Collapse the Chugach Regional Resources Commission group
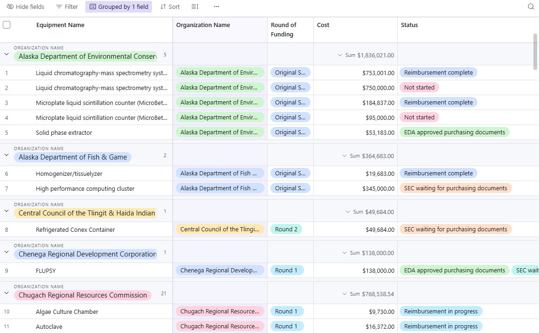This screenshot has height=333, width=539. pyautogui.click(x=7, y=293)
